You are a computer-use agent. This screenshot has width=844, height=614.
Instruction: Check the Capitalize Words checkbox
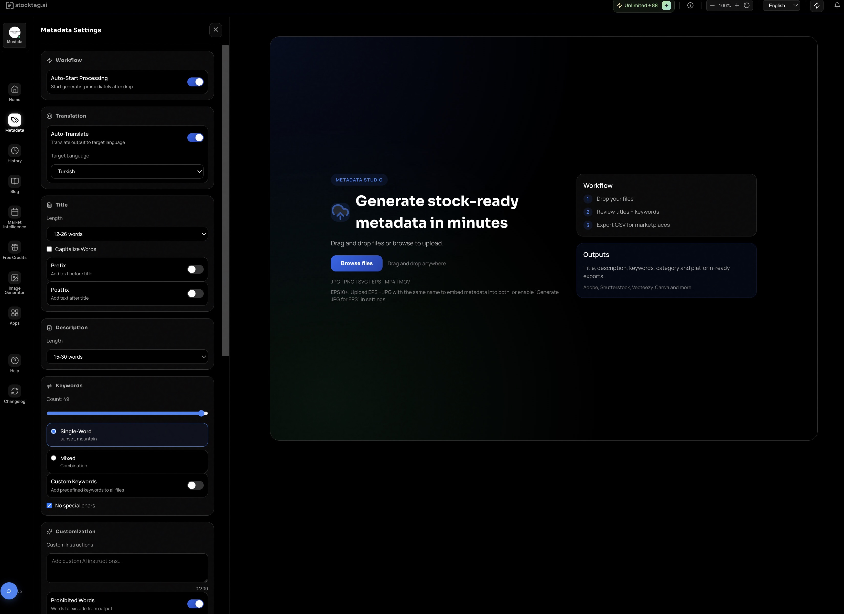[49, 249]
